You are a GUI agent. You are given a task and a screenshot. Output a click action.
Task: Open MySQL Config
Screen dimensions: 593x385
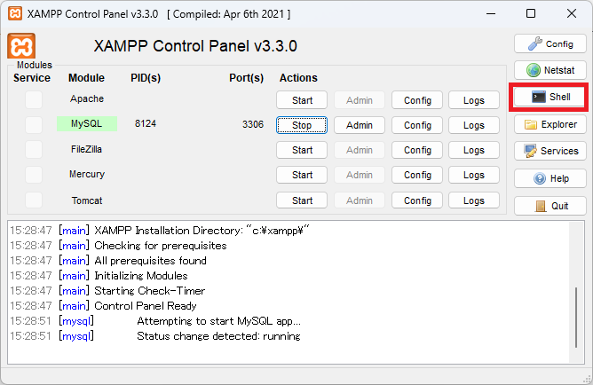[x=417, y=125]
